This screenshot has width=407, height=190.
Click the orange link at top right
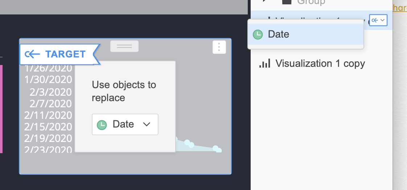point(400,8)
